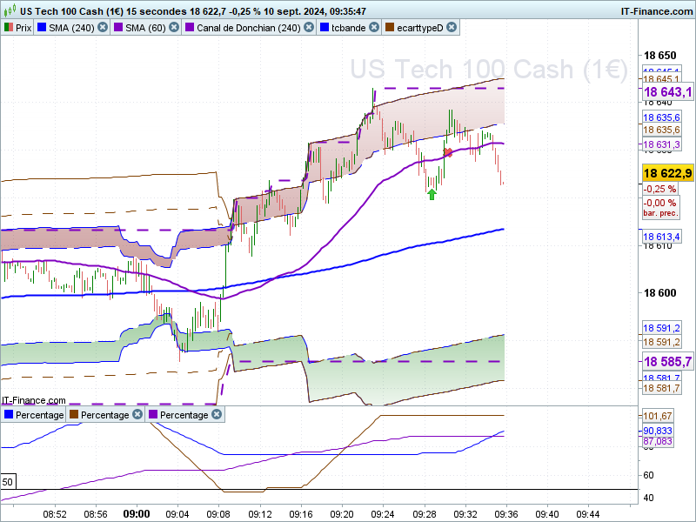The width and height of the screenshot is (696, 522).
Task: Click the purple 18 643,1 price label
Action: [667, 92]
